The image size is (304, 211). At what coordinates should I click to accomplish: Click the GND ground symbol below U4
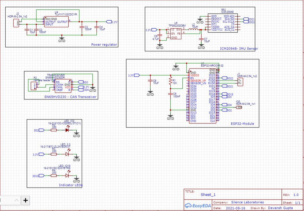click(62, 38)
